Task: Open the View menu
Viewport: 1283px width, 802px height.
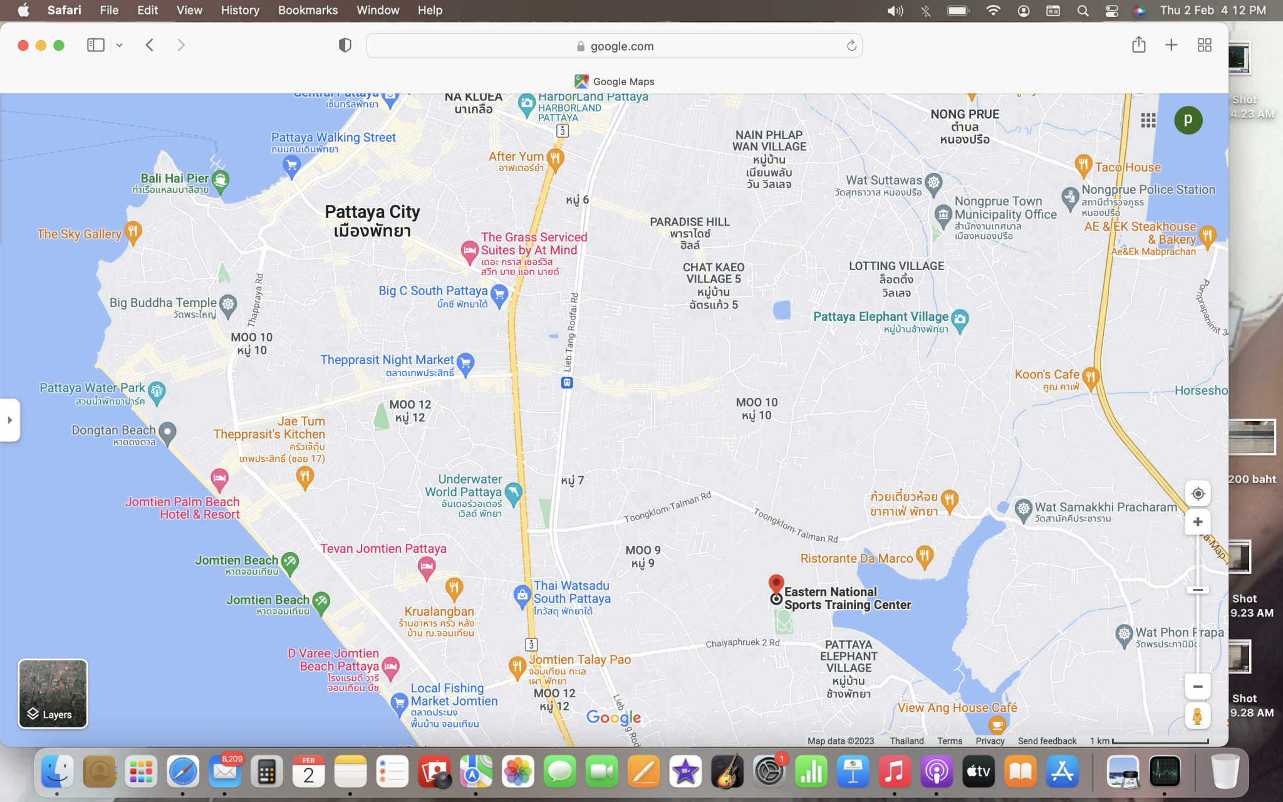Action: (x=189, y=10)
